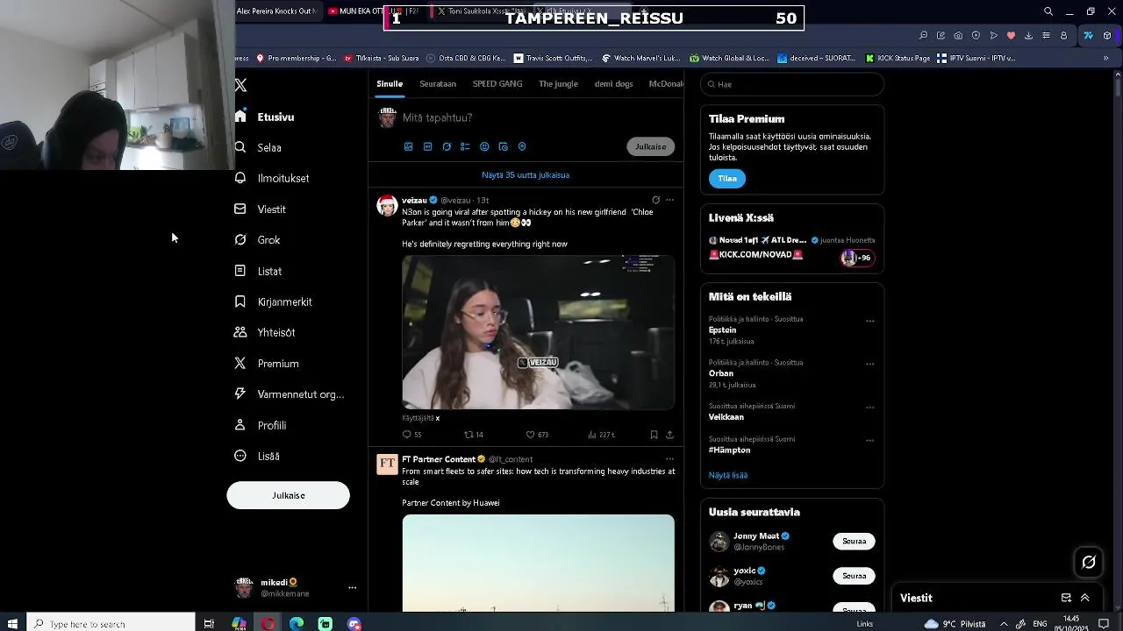Image resolution: width=1123 pixels, height=631 pixels.
Task: Click the X logo in the sidebar
Action: point(240,85)
